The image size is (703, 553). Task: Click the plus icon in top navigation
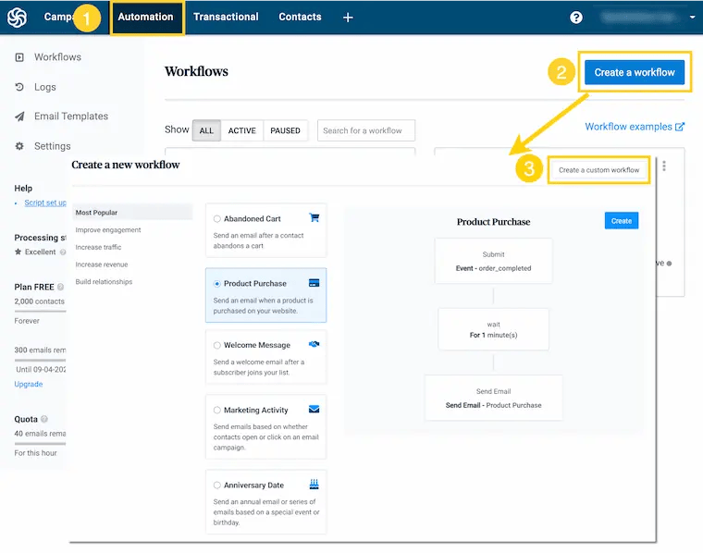pyautogui.click(x=348, y=17)
